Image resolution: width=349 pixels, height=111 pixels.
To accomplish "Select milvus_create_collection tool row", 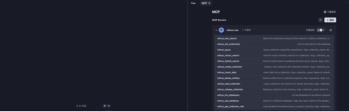I will coord(274,67).
